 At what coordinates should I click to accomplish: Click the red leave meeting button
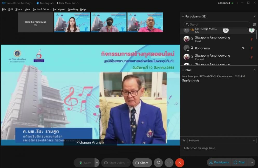click(180, 163)
